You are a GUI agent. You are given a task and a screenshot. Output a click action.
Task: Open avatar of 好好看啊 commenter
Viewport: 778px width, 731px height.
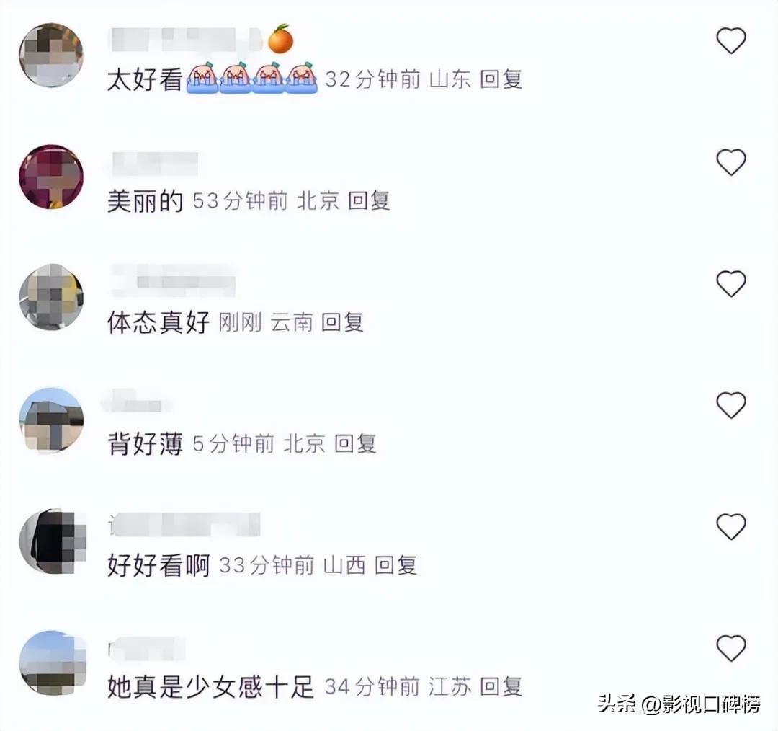click(x=52, y=541)
